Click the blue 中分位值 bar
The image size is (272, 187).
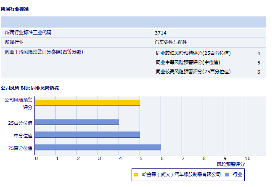point(87,135)
